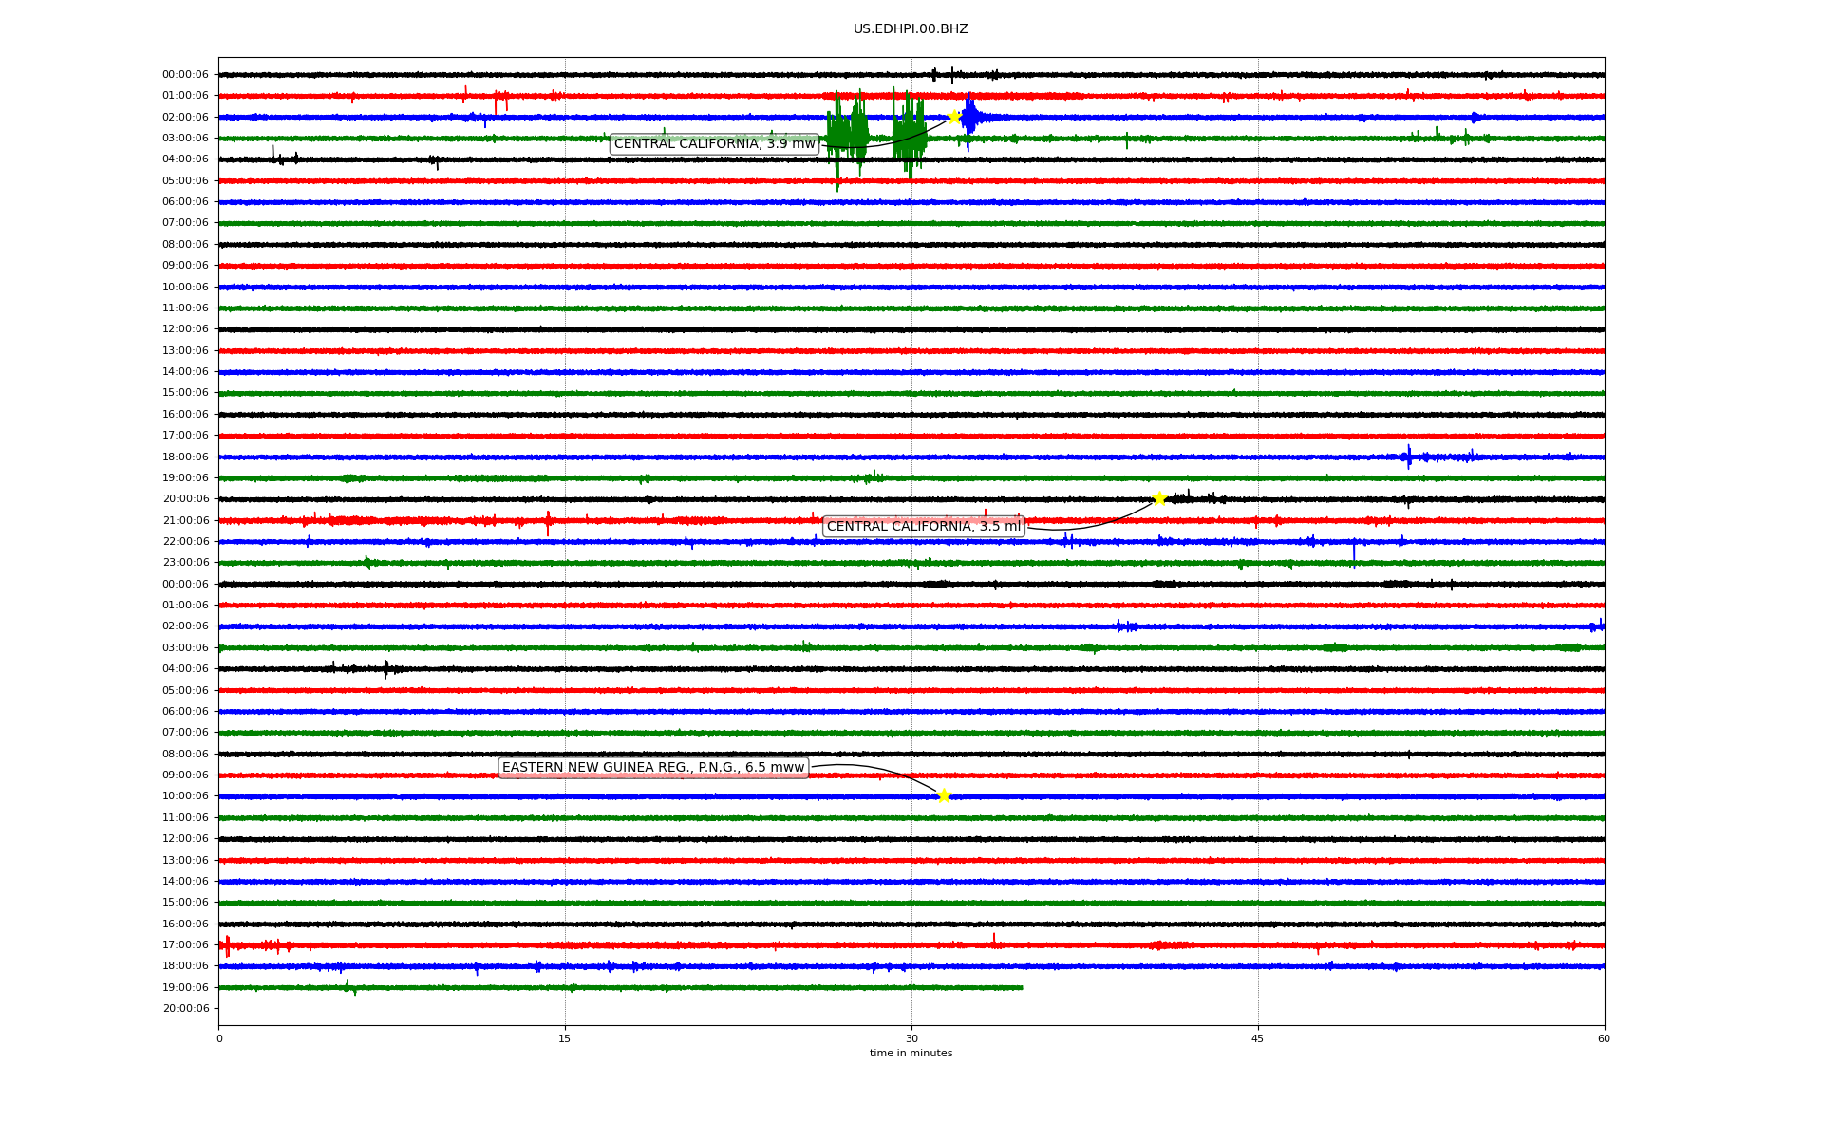Click the CENTRAL CALIFORNIA, 3.9 mw label
1823x1139 pixels.
pyautogui.click(x=714, y=144)
